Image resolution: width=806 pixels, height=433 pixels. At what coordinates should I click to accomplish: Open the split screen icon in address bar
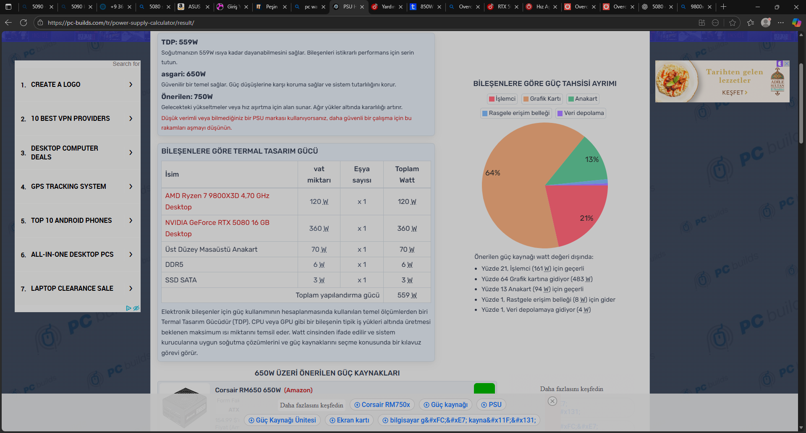click(702, 23)
